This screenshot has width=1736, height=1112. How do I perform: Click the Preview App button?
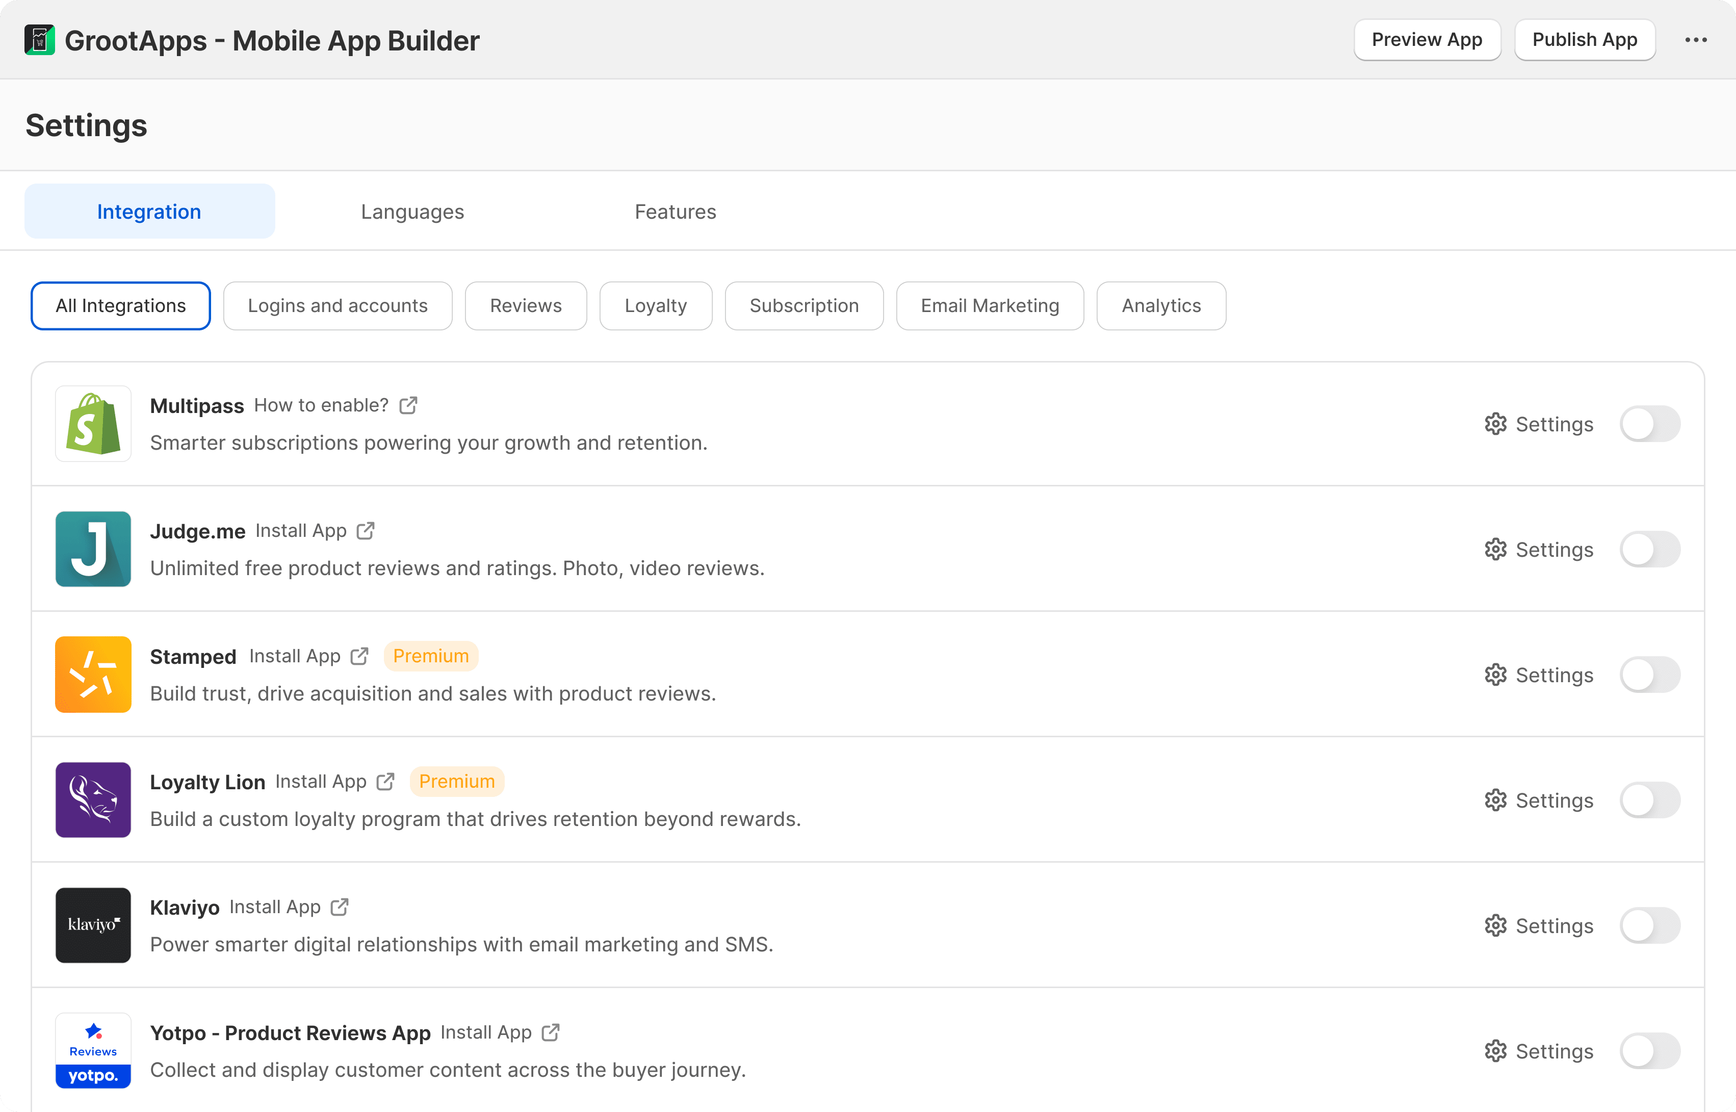[x=1427, y=40]
